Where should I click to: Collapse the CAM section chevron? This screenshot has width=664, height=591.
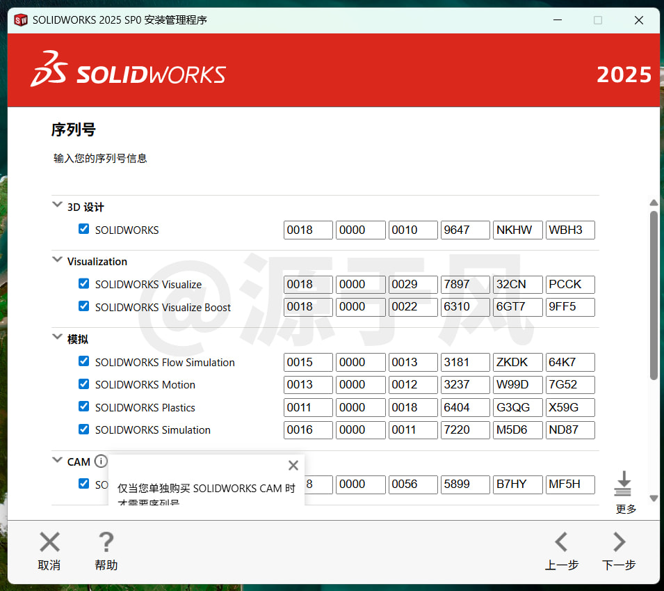point(57,460)
